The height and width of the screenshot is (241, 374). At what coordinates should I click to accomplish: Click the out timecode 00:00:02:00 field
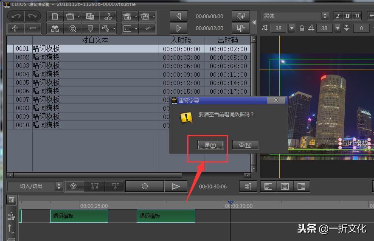209,28
